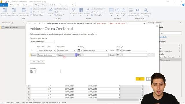Image resolution: width=185 pixels, height=104 pixels.
Task: Click the Senão info icon
Action: pyautogui.click(x=36, y=68)
